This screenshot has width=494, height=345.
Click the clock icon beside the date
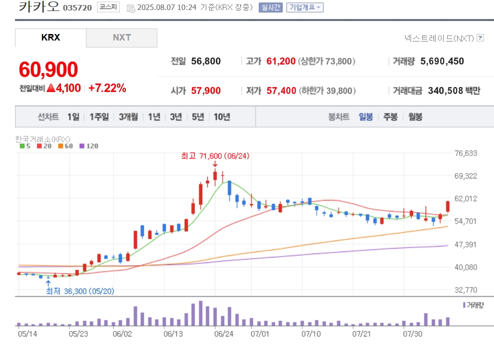(x=131, y=8)
